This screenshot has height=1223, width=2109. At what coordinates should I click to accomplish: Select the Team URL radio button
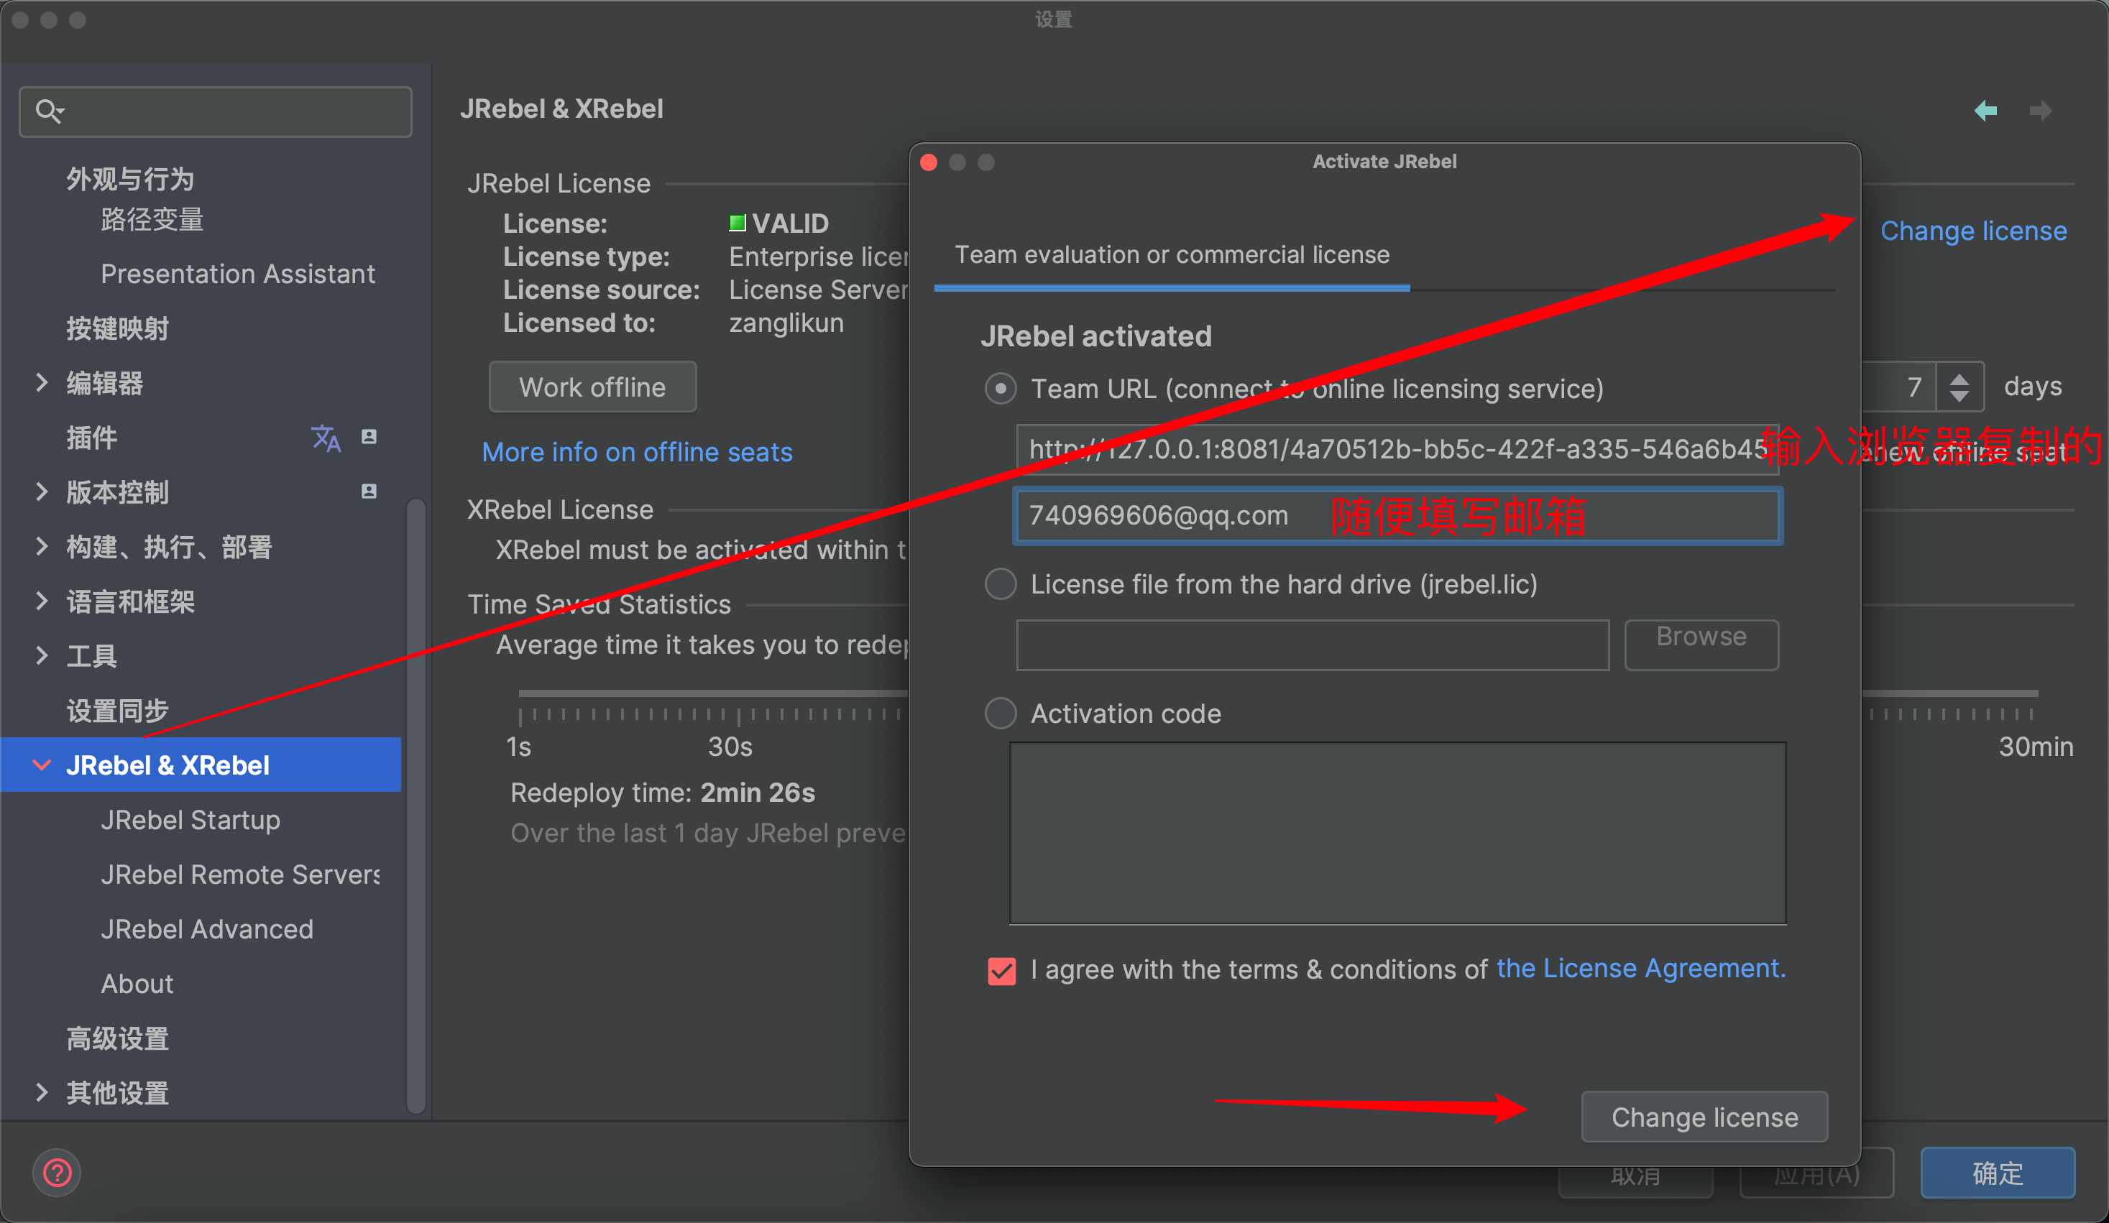pyautogui.click(x=1000, y=389)
